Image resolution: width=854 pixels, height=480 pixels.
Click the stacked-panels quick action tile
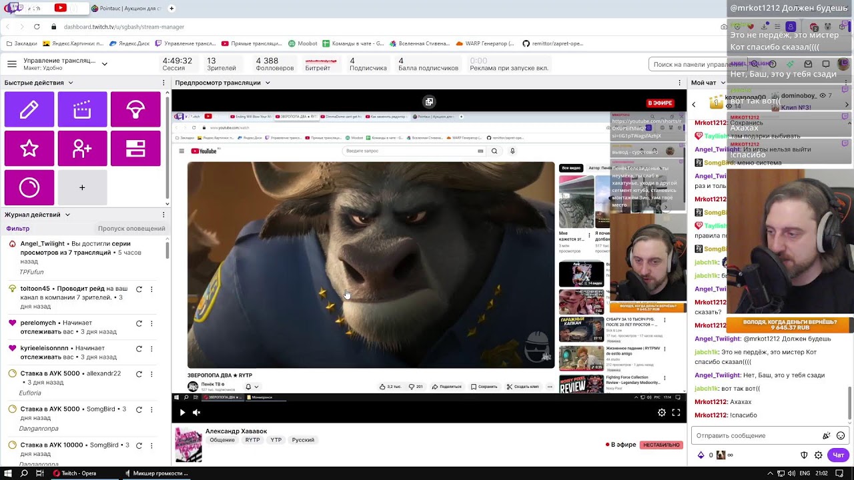point(135,148)
